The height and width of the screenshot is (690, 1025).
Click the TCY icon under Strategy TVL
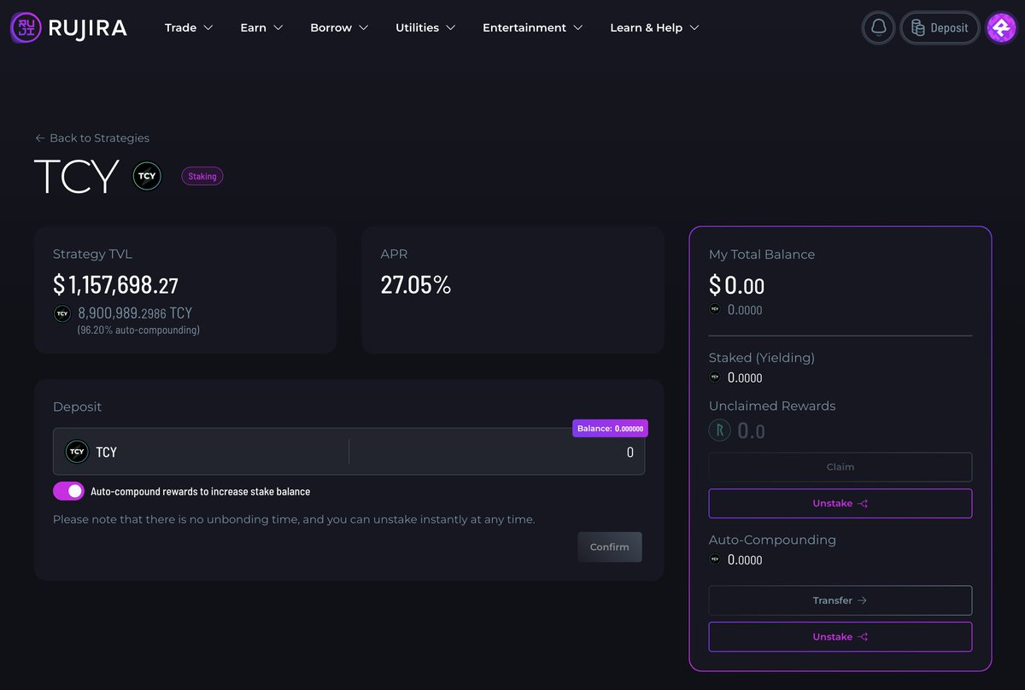(x=62, y=313)
